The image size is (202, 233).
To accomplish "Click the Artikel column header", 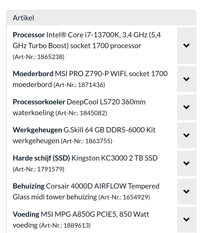I will click(24, 18).
